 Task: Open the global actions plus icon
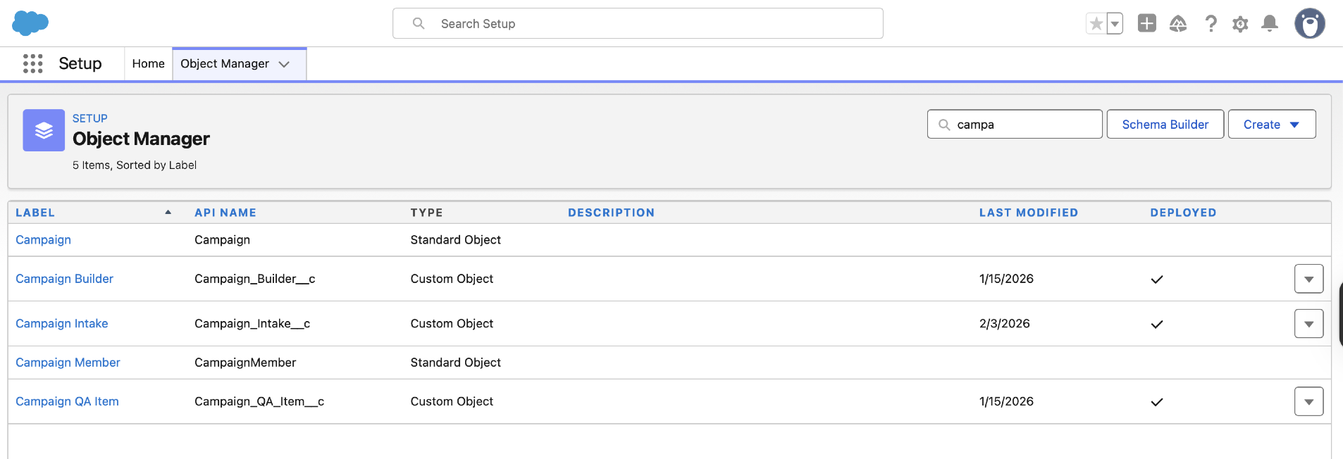coord(1147,23)
